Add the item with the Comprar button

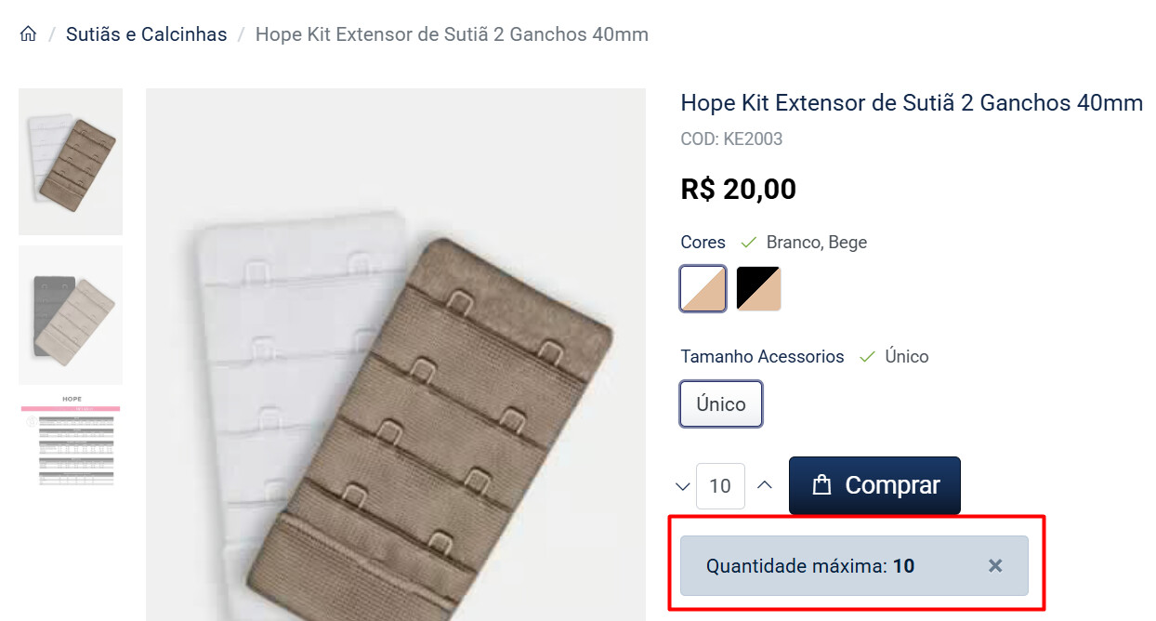point(874,485)
